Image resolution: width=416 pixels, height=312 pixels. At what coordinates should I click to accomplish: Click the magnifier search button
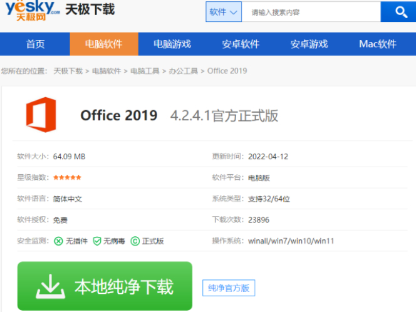click(399, 12)
